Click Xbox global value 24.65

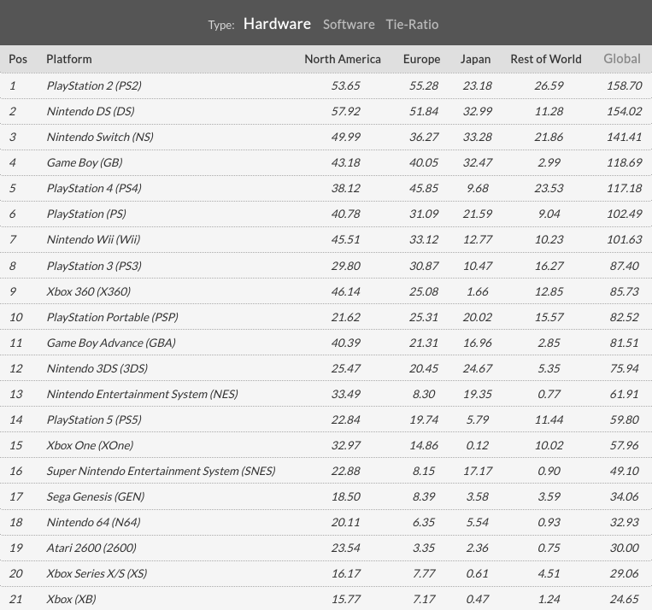point(624,599)
